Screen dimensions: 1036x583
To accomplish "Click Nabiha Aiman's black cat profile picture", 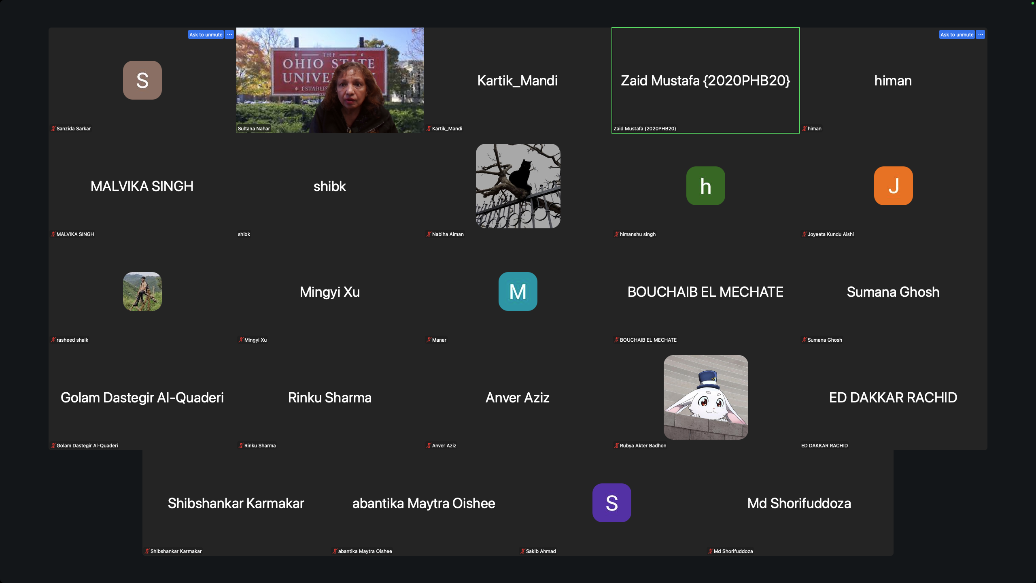I will coord(518,186).
